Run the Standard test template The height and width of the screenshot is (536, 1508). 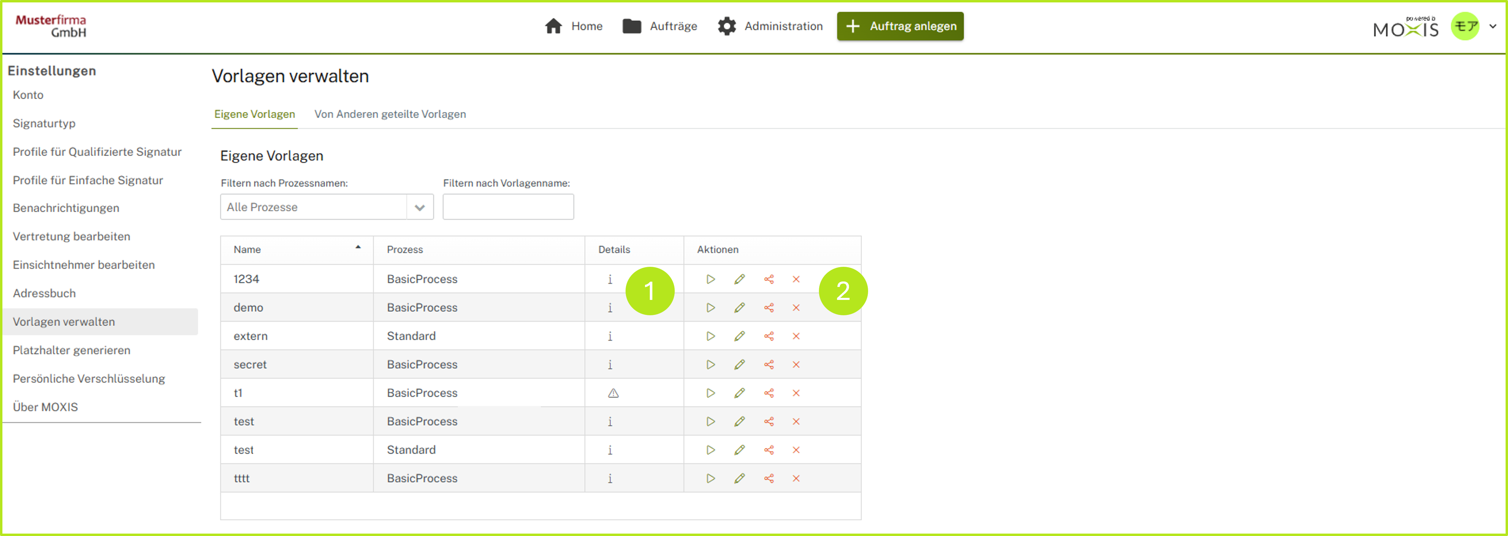pyautogui.click(x=710, y=450)
